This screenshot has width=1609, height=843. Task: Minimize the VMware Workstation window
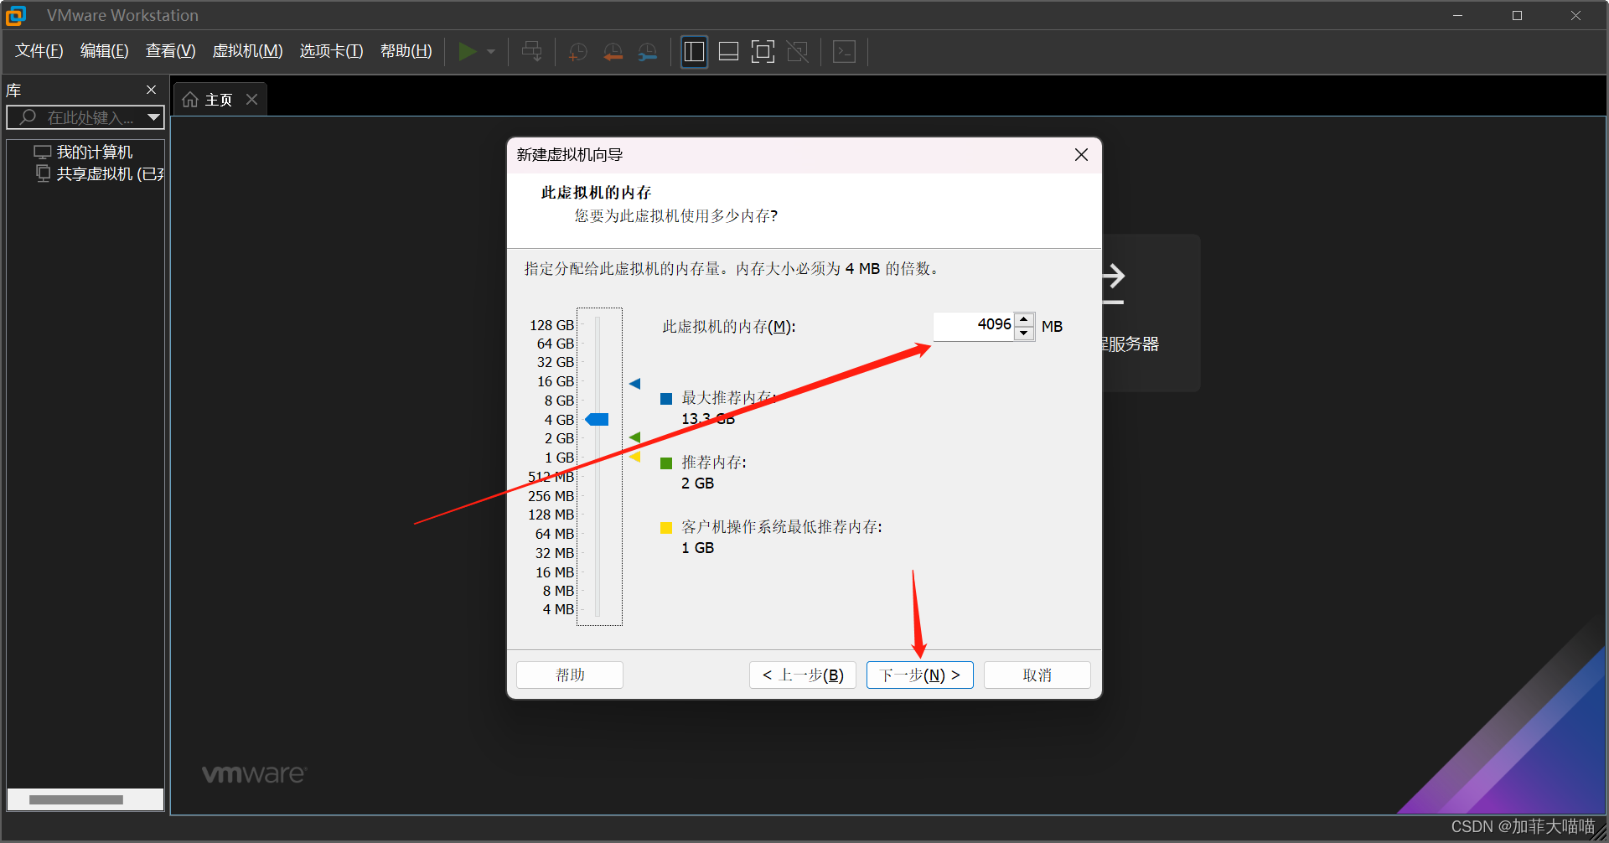(x=1458, y=15)
